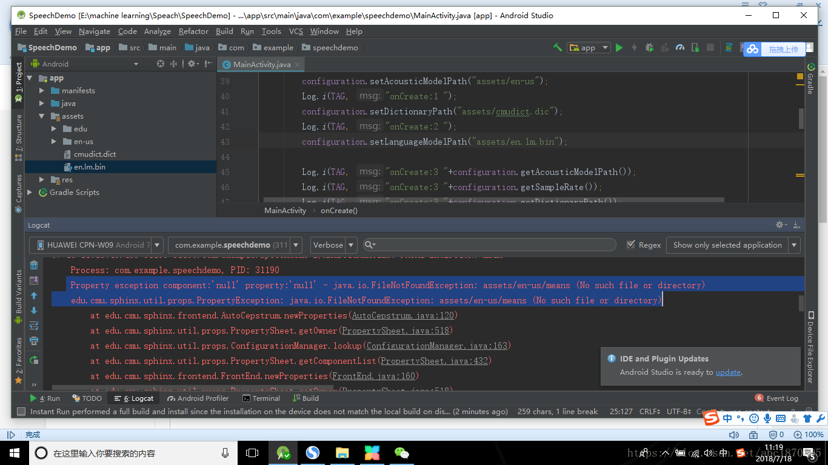The image size is (828, 465).
Task: Click the Baidu cloud upload icon
Action: click(x=752, y=49)
